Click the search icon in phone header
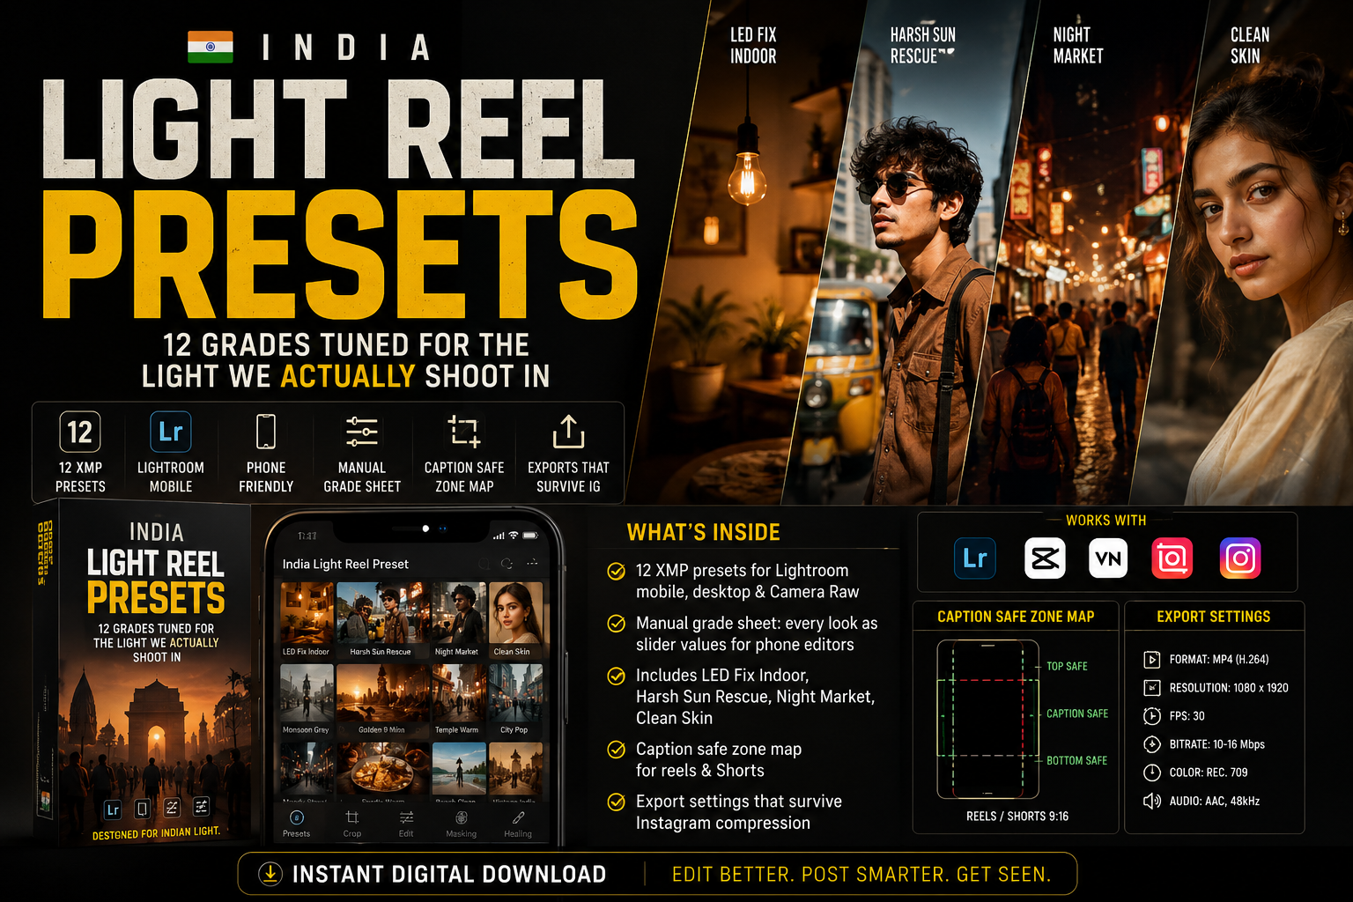 click(483, 563)
